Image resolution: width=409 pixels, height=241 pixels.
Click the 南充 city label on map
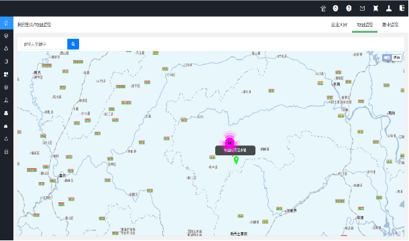click(x=38, y=73)
